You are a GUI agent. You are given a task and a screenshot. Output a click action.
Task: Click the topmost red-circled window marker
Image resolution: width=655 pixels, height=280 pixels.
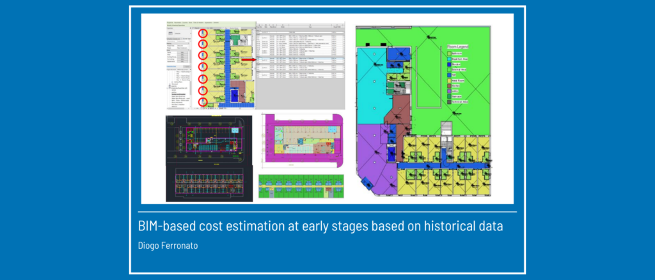[203, 33]
